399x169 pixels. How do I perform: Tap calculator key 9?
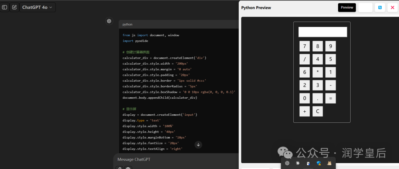point(331,46)
